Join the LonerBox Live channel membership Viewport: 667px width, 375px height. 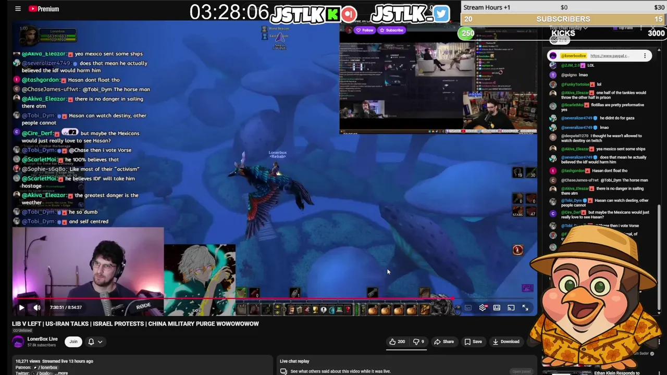point(73,342)
